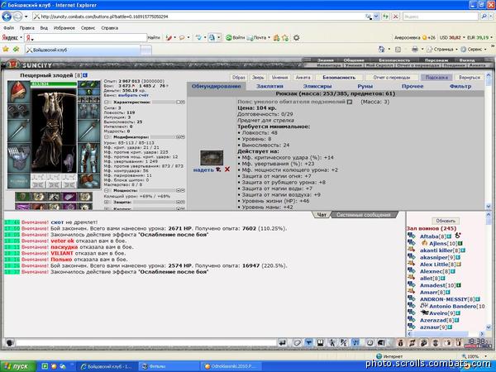Click the Подсказка button

pos(436,77)
